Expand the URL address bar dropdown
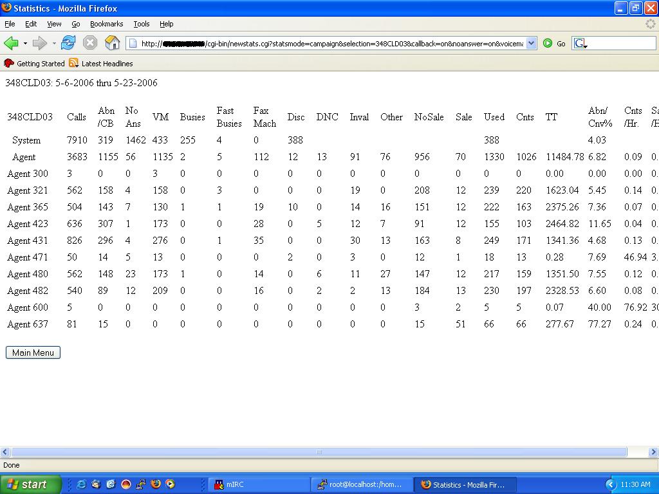Screen dimensions: 659x494 [x=531, y=43]
